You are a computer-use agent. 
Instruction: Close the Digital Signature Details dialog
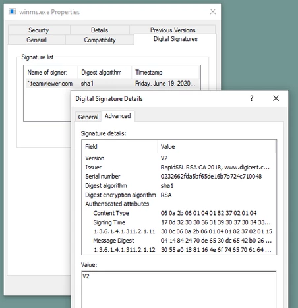pyautogui.click(x=276, y=98)
